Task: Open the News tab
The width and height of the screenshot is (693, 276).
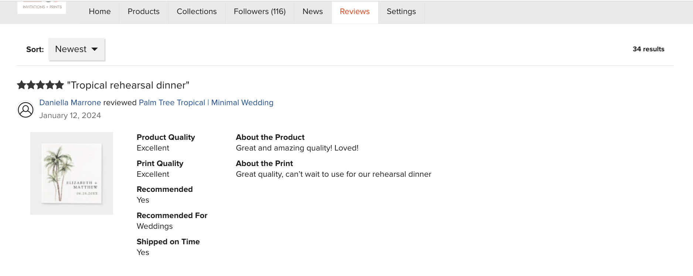Action: 313,11
